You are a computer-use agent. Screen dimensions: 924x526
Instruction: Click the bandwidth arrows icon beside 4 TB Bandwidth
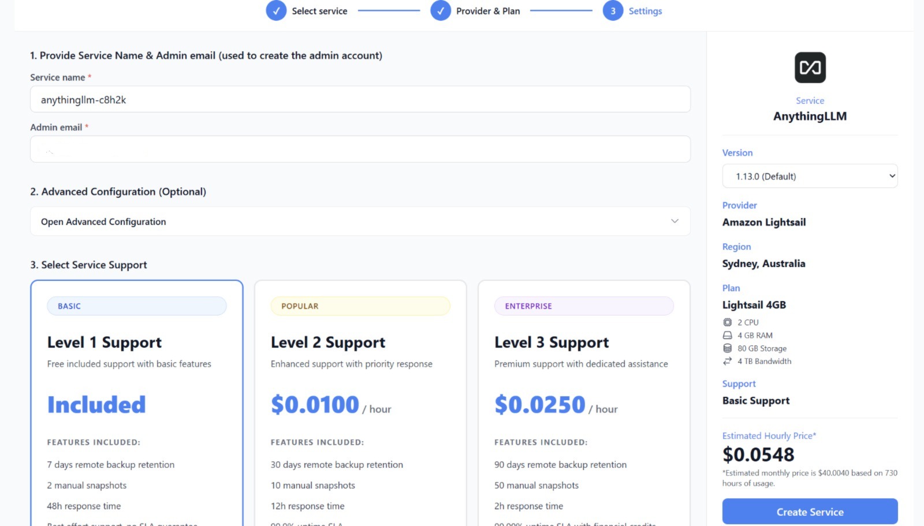(727, 361)
